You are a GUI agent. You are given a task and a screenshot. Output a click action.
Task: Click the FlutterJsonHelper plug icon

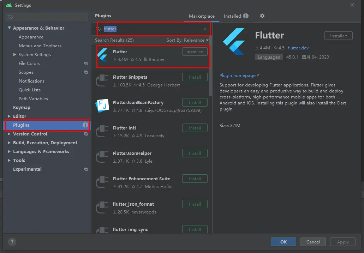pos(102,157)
